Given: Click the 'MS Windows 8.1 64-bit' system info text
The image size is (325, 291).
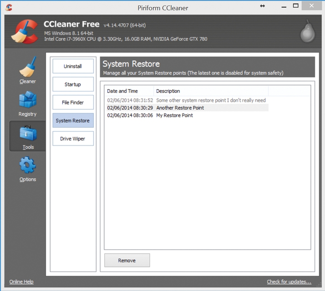Looking at the screenshot, I should tap(69, 33).
